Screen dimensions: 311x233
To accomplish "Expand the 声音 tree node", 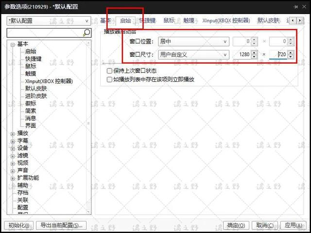I will point(13,171).
